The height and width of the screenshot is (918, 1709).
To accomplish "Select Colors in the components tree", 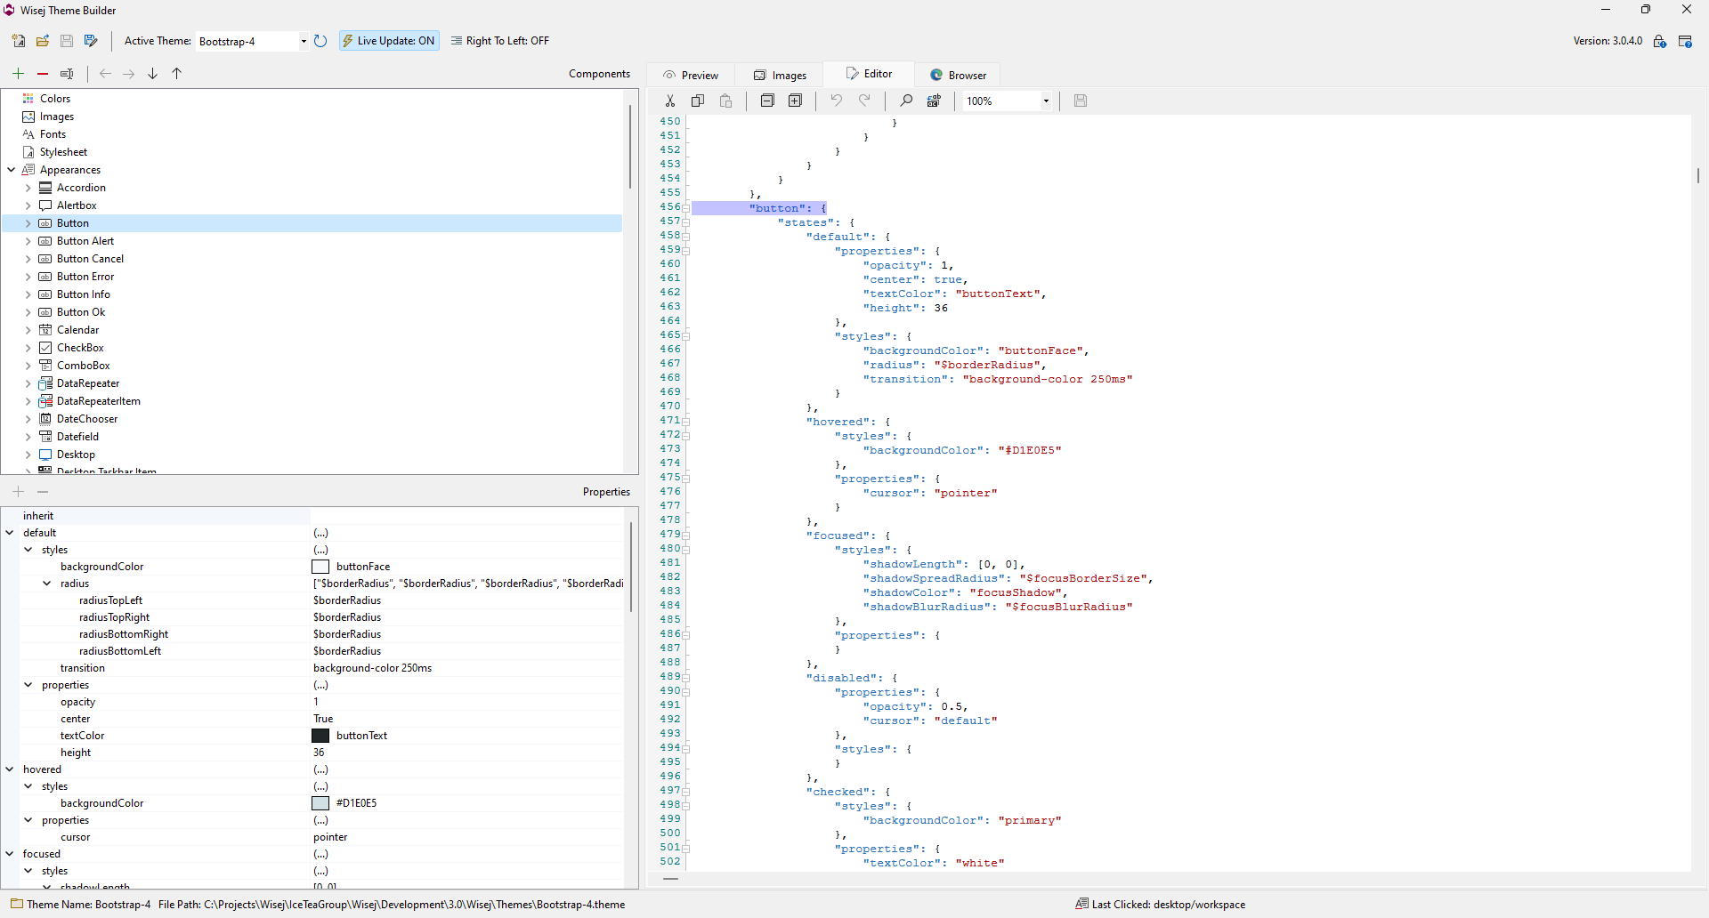I will 54,99.
